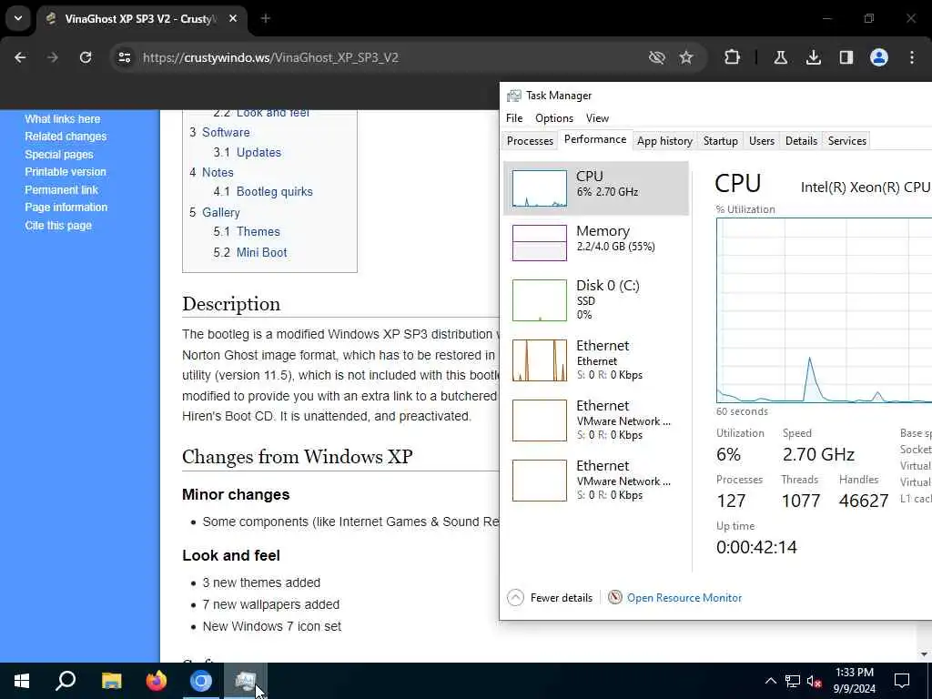This screenshot has width=932, height=699.
Task: Click the Permanent link sidebar item
Action: pos(61,190)
